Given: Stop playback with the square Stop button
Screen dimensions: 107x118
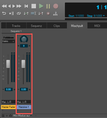Looking at the screenshot, I should (34, 6).
